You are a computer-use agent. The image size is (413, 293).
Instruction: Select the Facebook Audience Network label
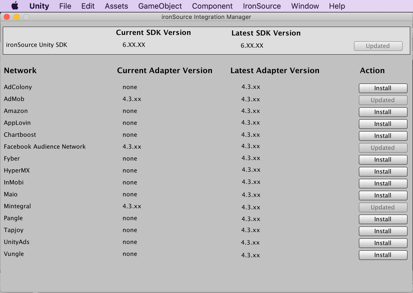tap(45, 147)
